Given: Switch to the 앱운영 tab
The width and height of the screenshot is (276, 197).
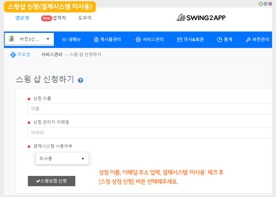Looking at the screenshot, I should coord(22,18).
